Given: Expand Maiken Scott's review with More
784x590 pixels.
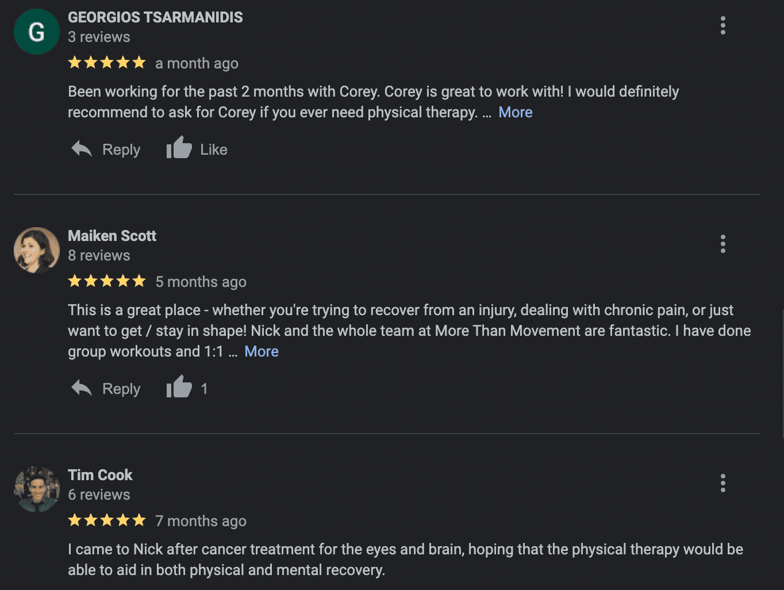Looking at the screenshot, I should tap(262, 351).
